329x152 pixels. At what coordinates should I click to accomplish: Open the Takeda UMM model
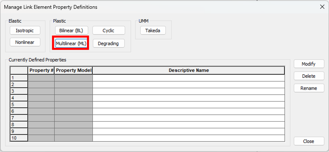[x=153, y=31]
